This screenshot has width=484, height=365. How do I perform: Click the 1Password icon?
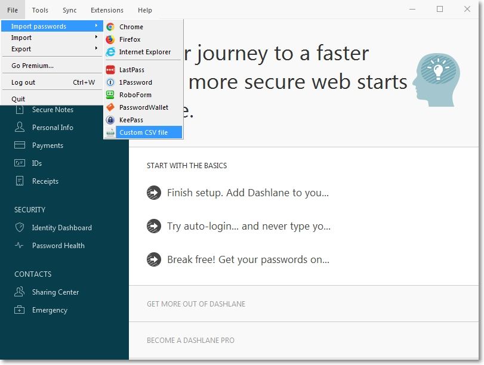110,82
